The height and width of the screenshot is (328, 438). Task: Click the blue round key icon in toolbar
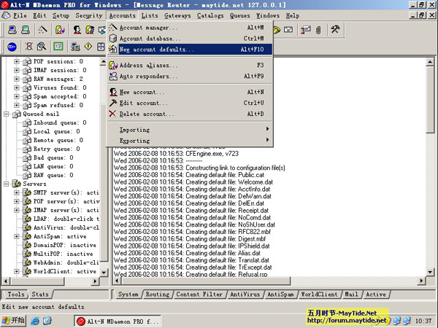(12, 47)
